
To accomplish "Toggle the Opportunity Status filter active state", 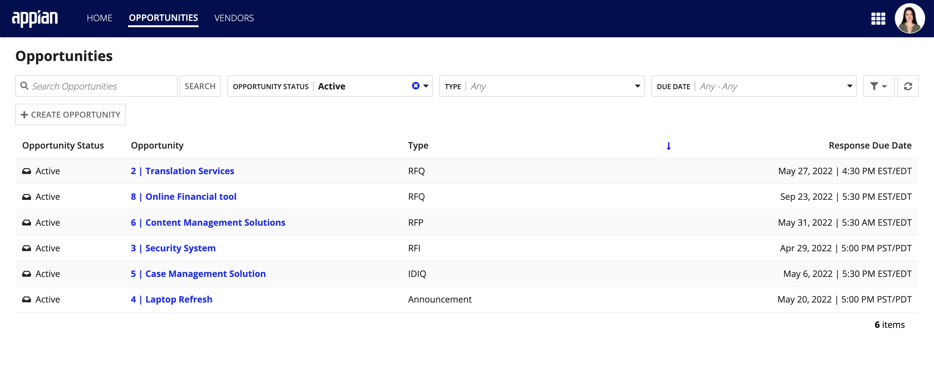I will pyautogui.click(x=415, y=86).
